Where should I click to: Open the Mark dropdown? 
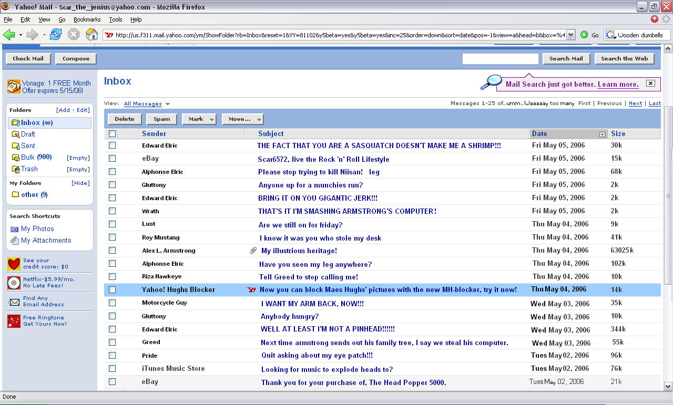(199, 119)
